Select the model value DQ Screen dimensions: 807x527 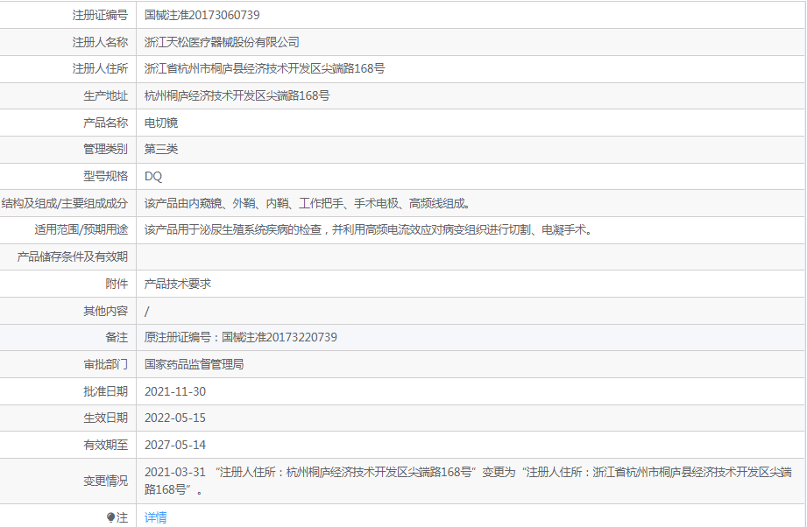click(153, 176)
